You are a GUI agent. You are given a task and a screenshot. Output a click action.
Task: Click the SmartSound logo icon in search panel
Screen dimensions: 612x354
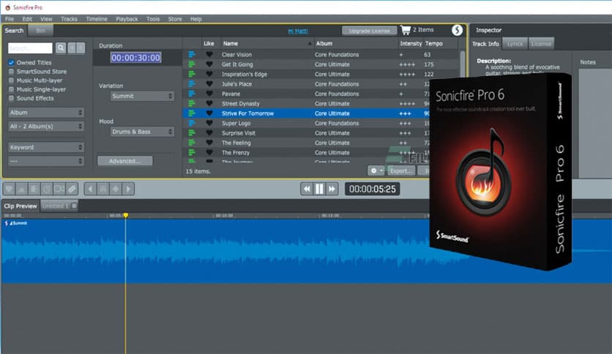457,30
